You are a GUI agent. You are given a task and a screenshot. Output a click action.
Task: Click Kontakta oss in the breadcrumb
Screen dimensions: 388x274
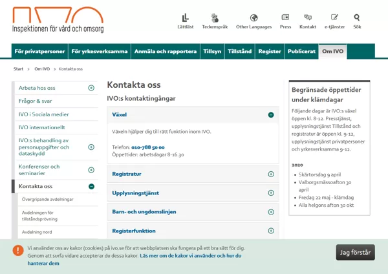click(x=70, y=69)
